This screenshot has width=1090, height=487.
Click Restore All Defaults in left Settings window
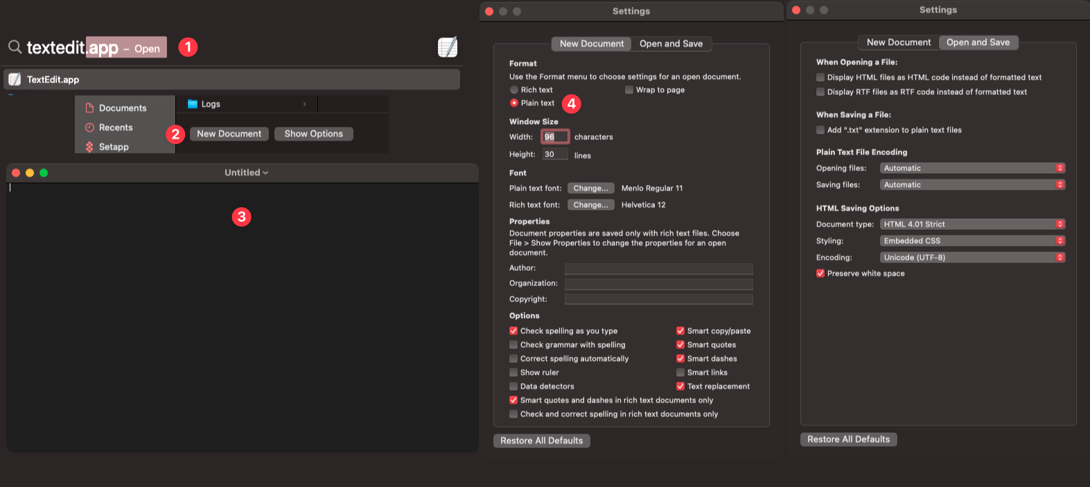click(542, 441)
